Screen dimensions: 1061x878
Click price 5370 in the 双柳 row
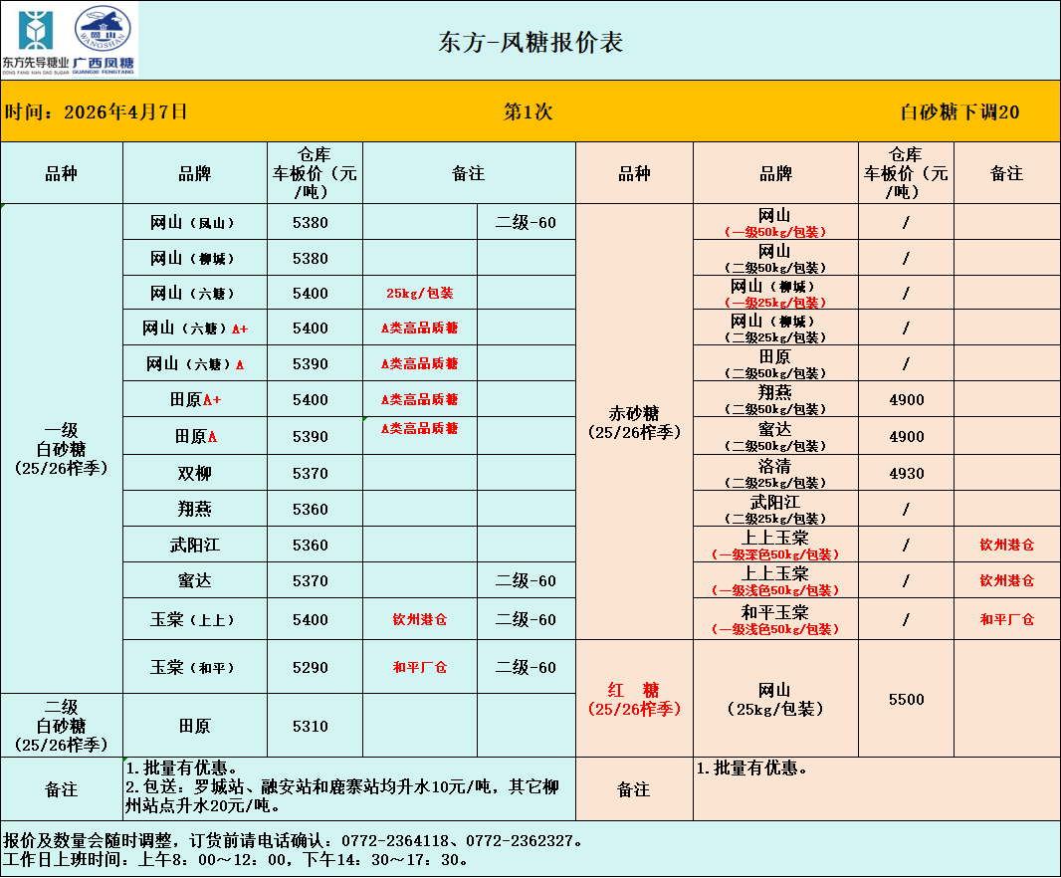click(311, 473)
